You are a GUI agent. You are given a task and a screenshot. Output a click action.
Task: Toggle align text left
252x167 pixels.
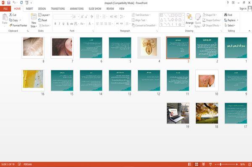click(x=97, y=24)
